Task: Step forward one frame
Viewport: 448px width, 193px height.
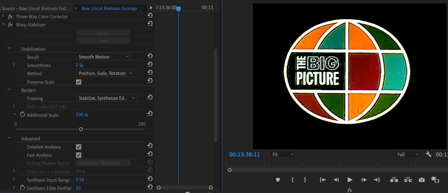Action: point(364,180)
